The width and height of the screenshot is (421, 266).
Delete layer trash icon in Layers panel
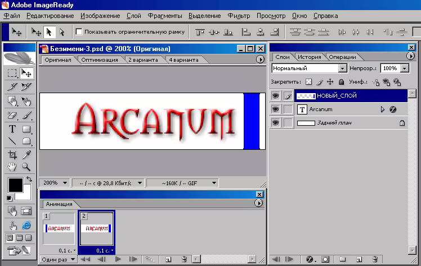375,259
